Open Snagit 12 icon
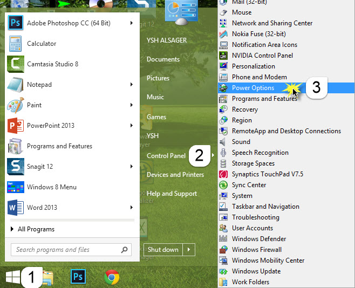 pyautogui.click(x=16, y=167)
